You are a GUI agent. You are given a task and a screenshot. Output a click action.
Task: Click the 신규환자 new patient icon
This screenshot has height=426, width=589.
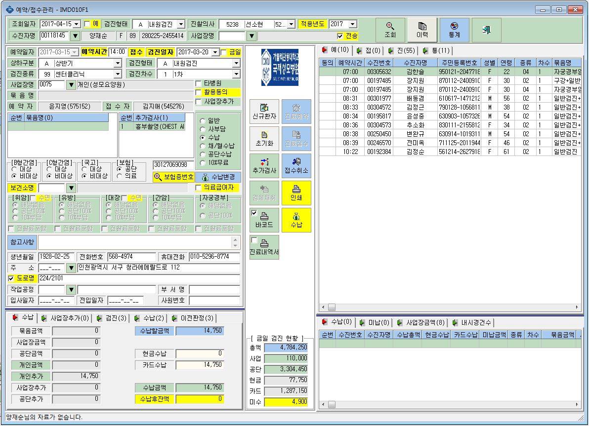pos(264,112)
